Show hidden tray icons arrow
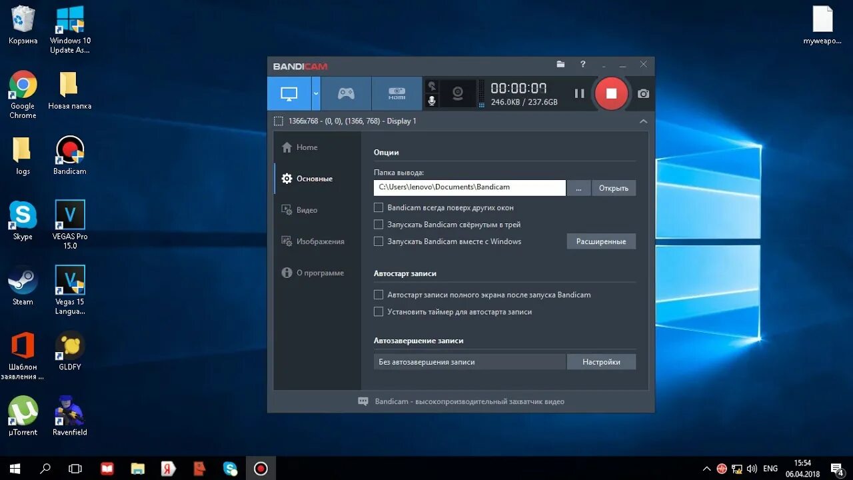The height and width of the screenshot is (480, 853). point(706,469)
